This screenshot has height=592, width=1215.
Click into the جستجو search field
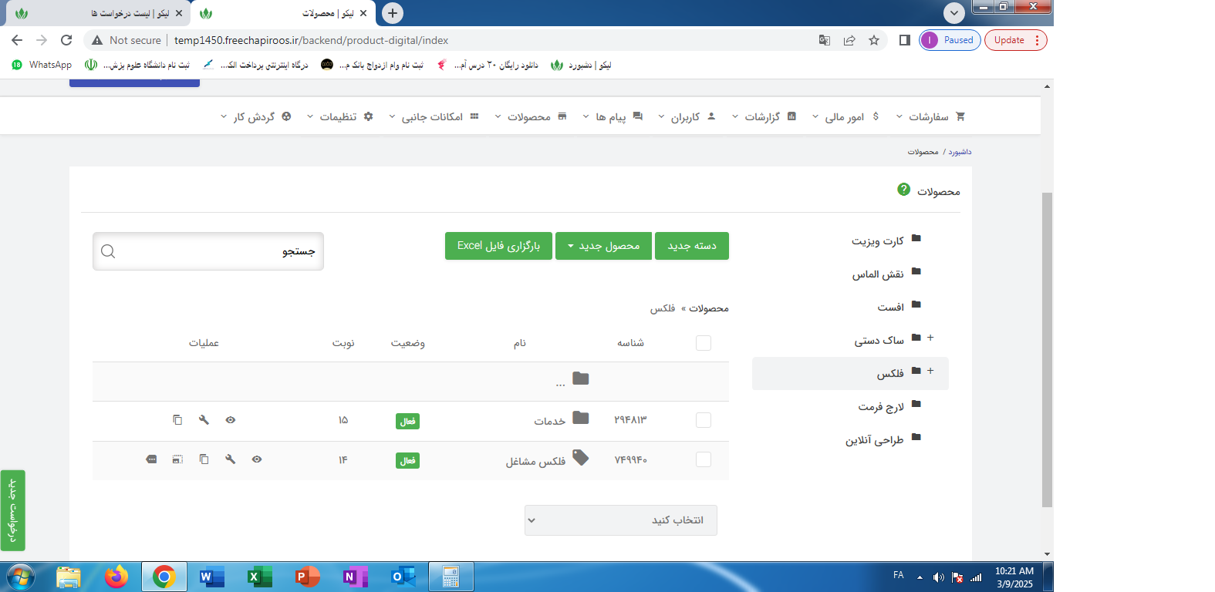(208, 251)
